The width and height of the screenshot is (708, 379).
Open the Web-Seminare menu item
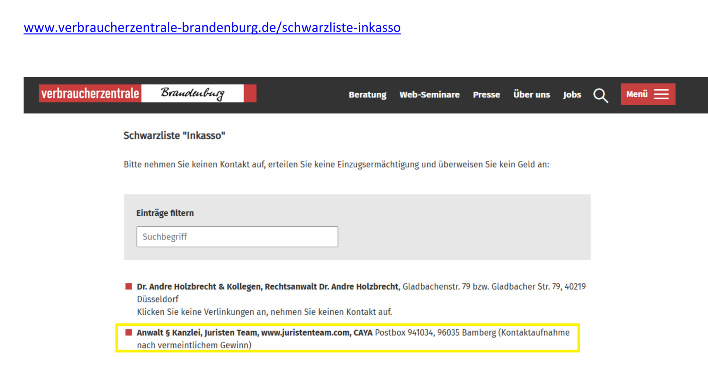pyautogui.click(x=430, y=95)
